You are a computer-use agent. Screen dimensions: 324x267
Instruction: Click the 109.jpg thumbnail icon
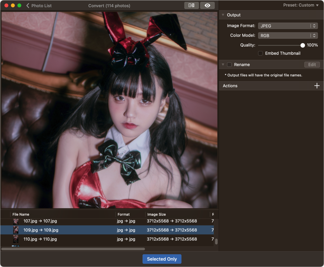[16, 230]
